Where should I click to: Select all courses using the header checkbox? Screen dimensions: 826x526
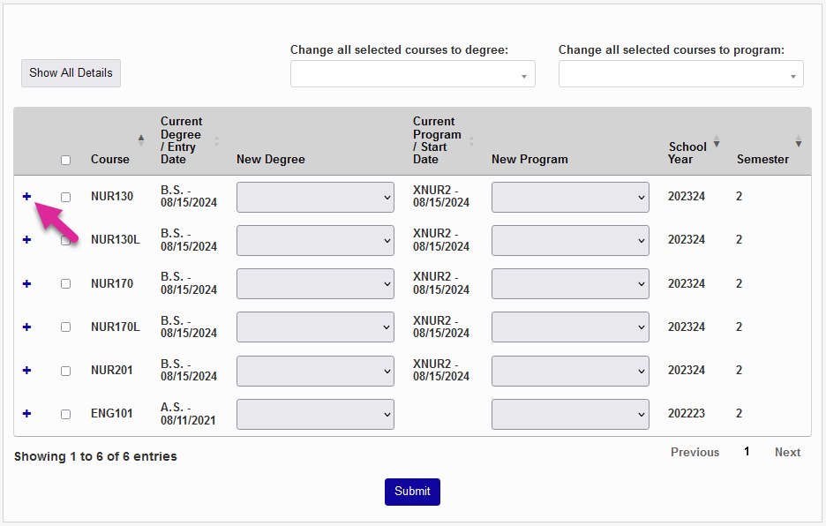pyautogui.click(x=65, y=160)
